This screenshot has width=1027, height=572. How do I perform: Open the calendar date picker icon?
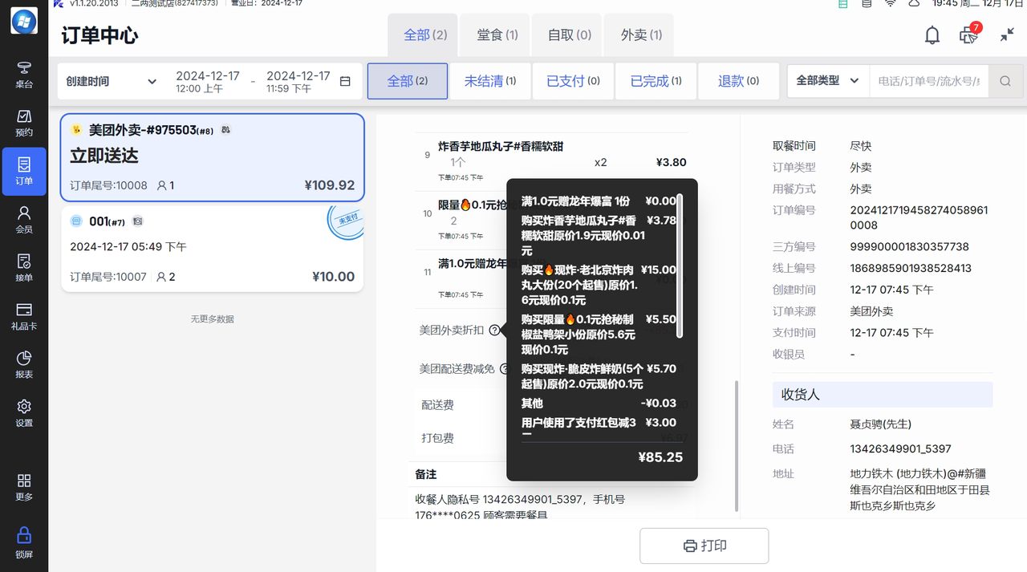tap(346, 81)
